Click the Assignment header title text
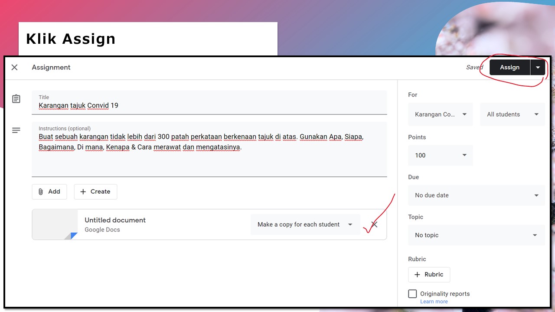This screenshot has height=312, width=555. pyautogui.click(x=51, y=68)
